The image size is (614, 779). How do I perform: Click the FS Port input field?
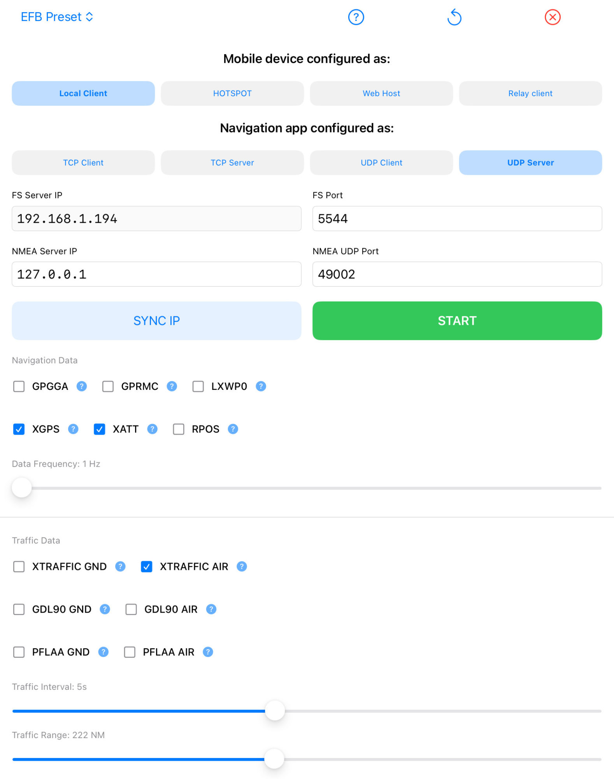tap(457, 219)
